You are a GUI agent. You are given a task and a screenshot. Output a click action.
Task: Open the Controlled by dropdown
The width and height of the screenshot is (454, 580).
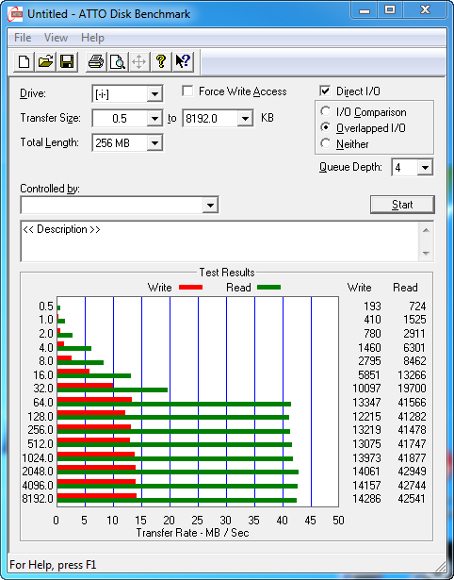point(210,205)
